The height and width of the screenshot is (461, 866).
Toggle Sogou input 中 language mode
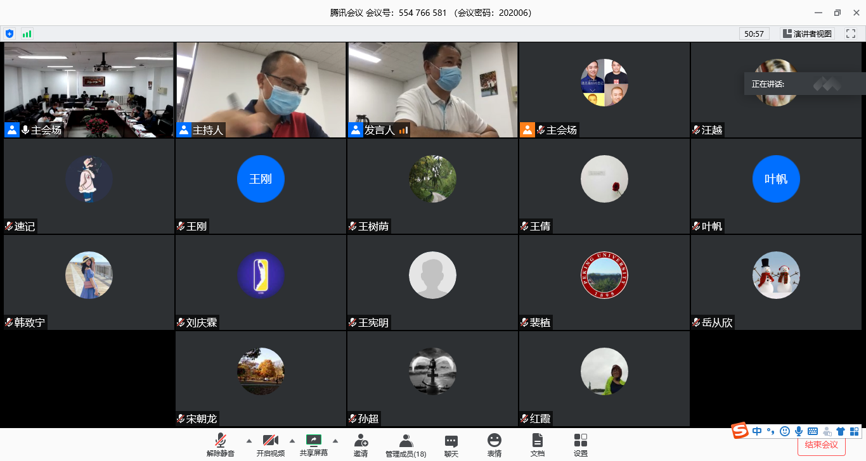click(x=757, y=431)
